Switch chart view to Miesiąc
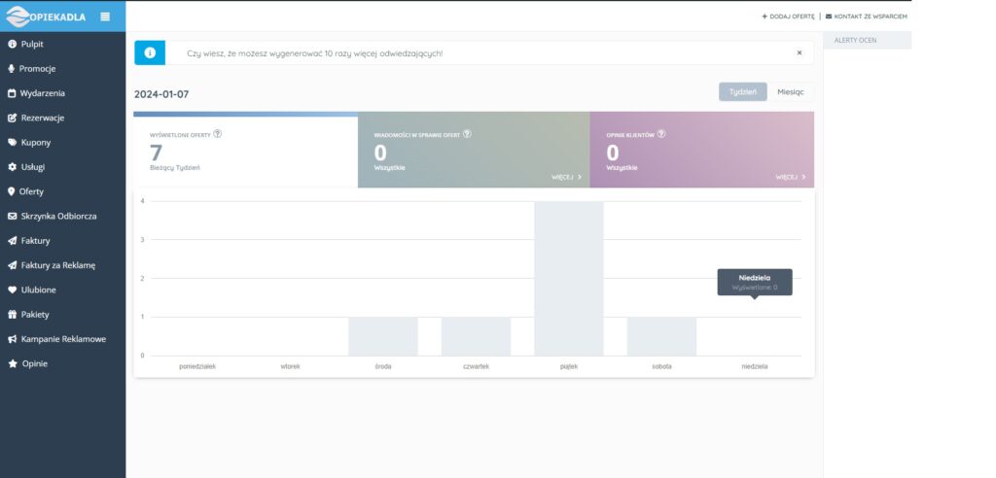The image size is (996, 478). pyautogui.click(x=791, y=92)
